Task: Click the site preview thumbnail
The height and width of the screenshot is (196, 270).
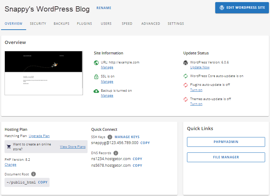Action: tap(44, 73)
